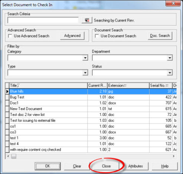Image resolution: width=183 pixels, height=174 pixels.
Task: Click the Current R... column header
Action: 97,86
